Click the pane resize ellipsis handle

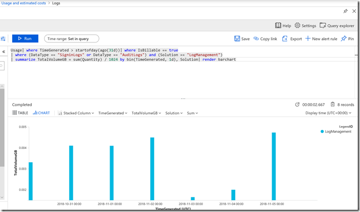(183, 99)
